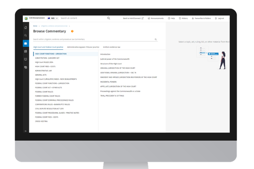Click Back to IntelliConnect link
The image size is (254, 169).
click(133, 18)
